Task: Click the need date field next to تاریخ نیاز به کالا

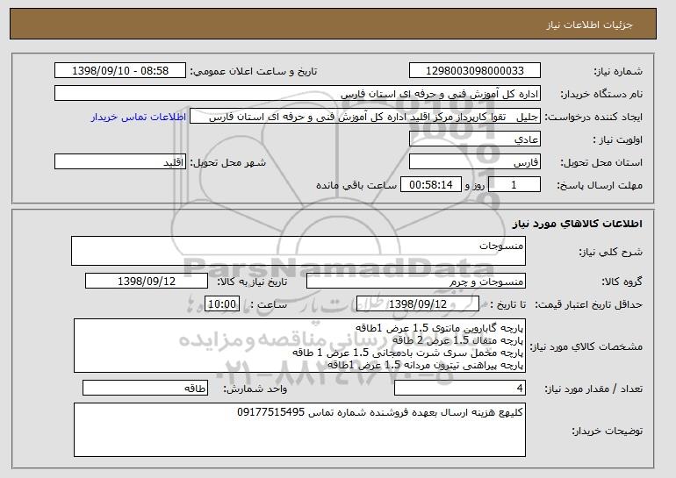Action: tap(147, 282)
